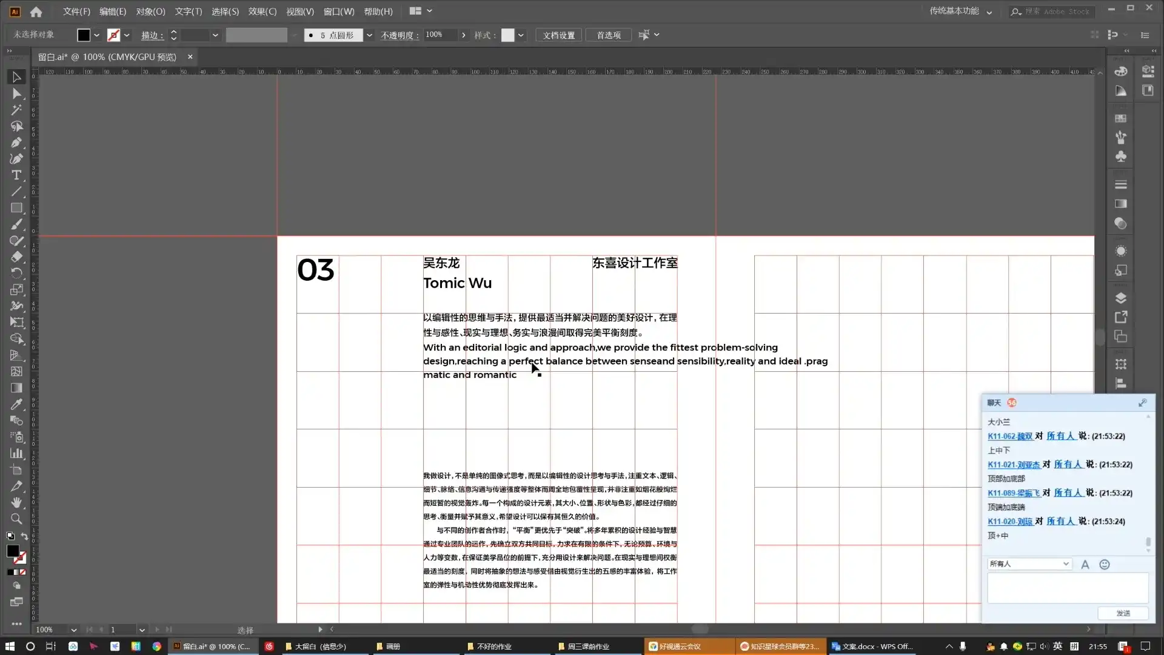Image resolution: width=1164 pixels, height=655 pixels.
Task: Select the Zoom tool
Action: click(x=16, y=519)
